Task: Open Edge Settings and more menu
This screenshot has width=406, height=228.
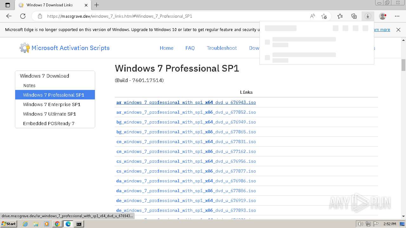Action: (397, 16)
